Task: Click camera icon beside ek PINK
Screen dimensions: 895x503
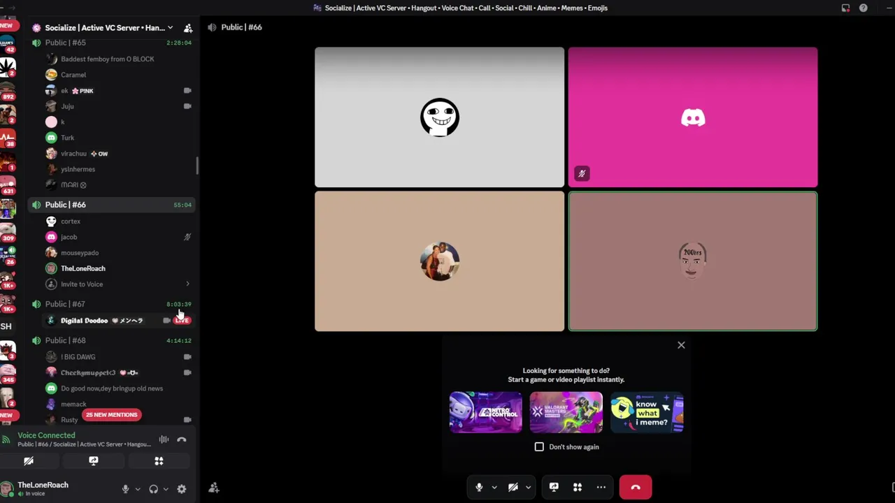Action: tap(187, 91)
